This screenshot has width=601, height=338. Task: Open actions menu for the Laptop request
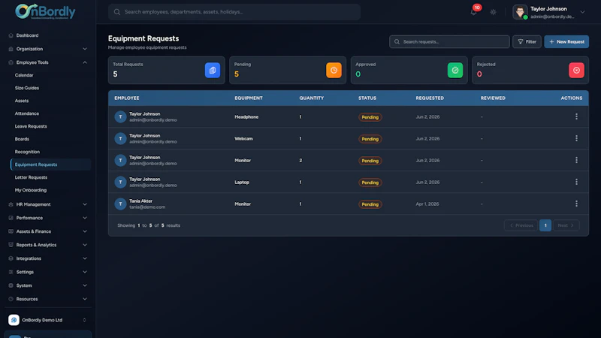(x=576, y=182)
